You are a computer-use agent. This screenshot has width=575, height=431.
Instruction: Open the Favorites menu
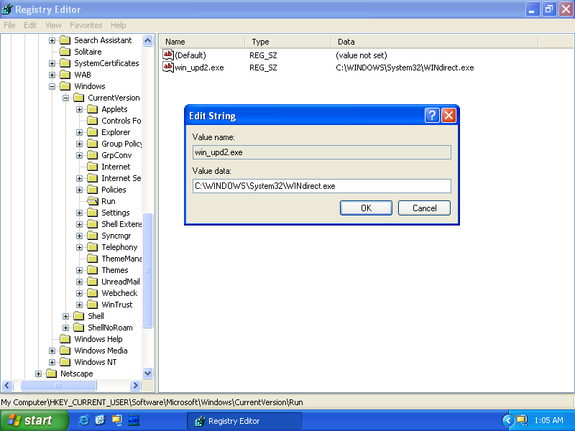click(x=86, y=25)
